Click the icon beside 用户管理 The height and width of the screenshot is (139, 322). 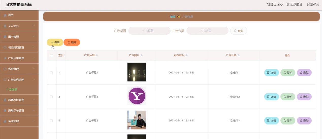click(x=5, y=37)
